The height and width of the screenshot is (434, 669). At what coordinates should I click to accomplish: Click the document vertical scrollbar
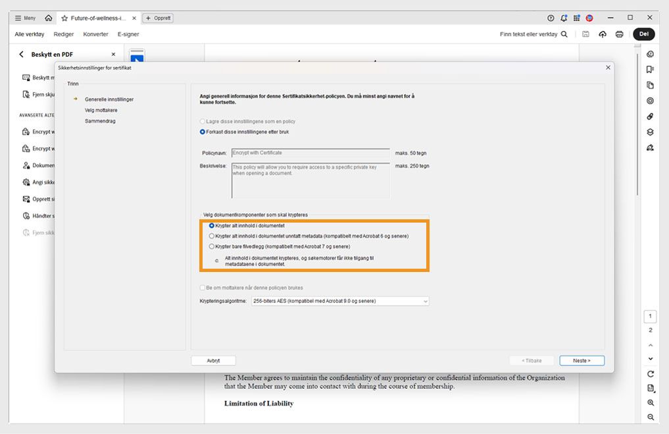(637, 124)
